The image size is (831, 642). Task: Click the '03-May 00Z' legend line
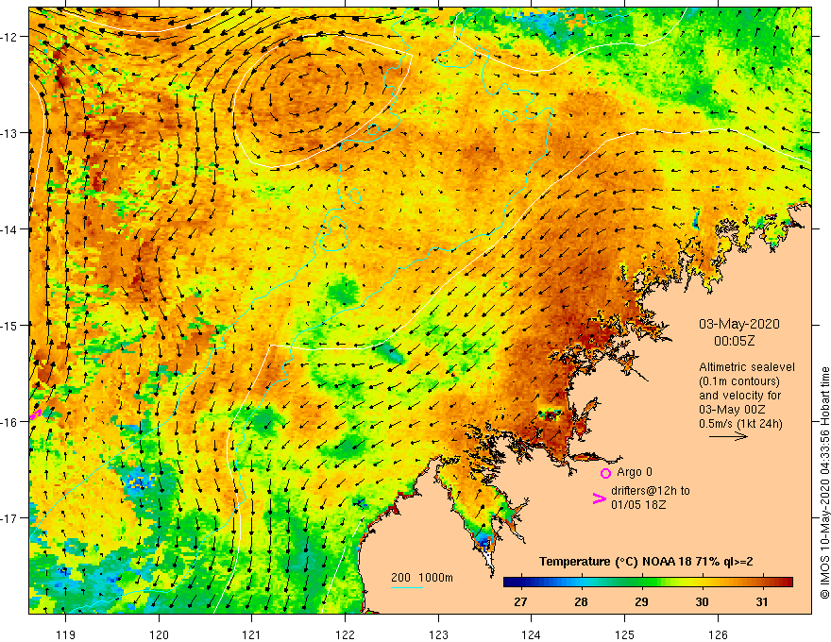[730, 410]
